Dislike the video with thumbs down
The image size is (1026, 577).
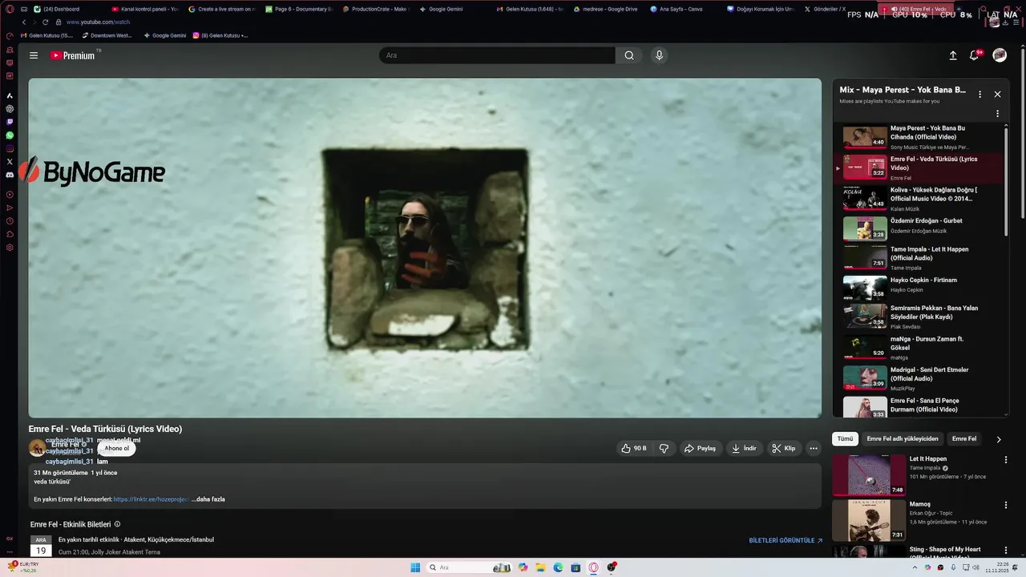pyautogui.click(x=664, y=448)
